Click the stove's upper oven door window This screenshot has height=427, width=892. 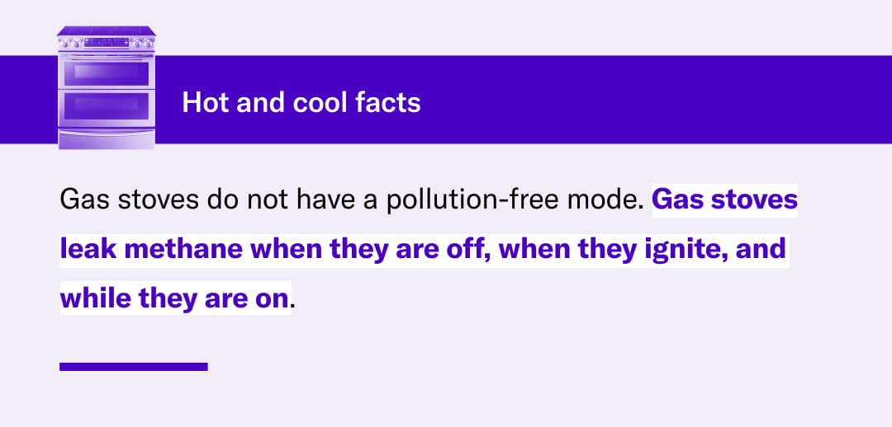(106, 72)
